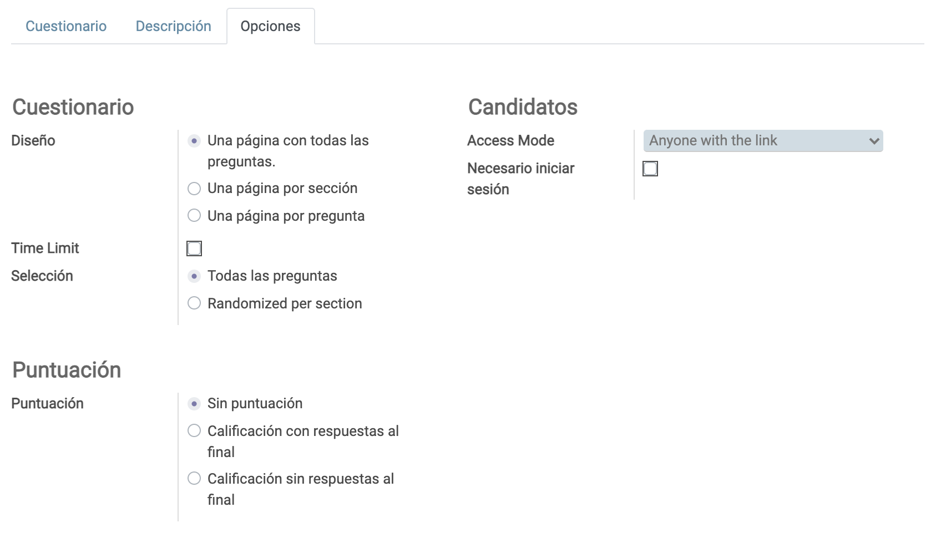Screen dimensions: 941x558
Task: Tick the 'Necesario iniciar sesión' checkbox
Action: click(650, 169)
